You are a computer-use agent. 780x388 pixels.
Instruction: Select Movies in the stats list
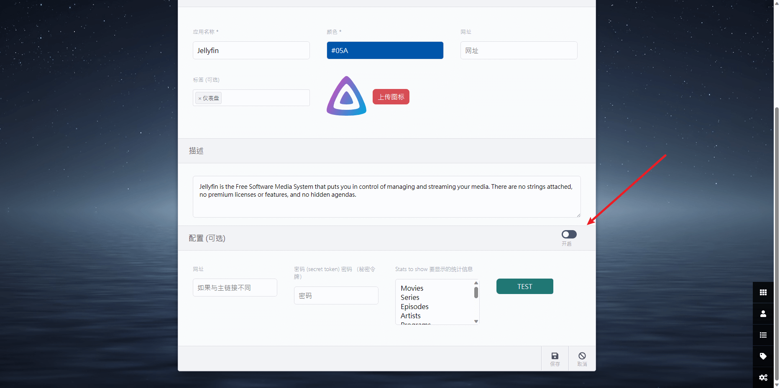pos(412,288)
